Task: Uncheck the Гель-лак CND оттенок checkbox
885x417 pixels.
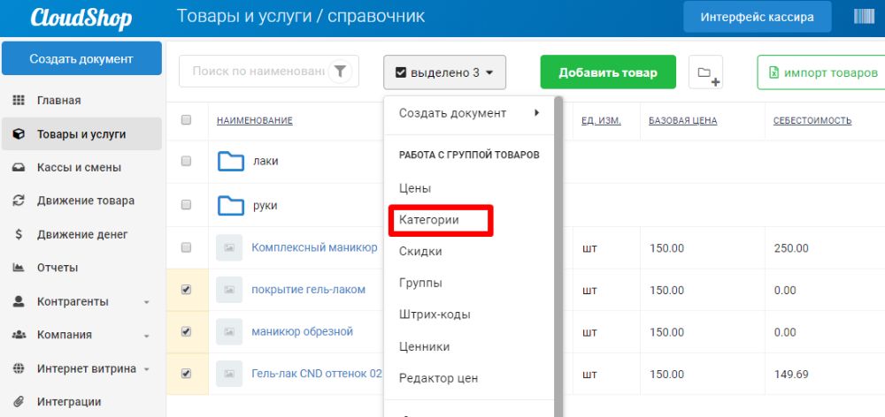Action: 186,373
